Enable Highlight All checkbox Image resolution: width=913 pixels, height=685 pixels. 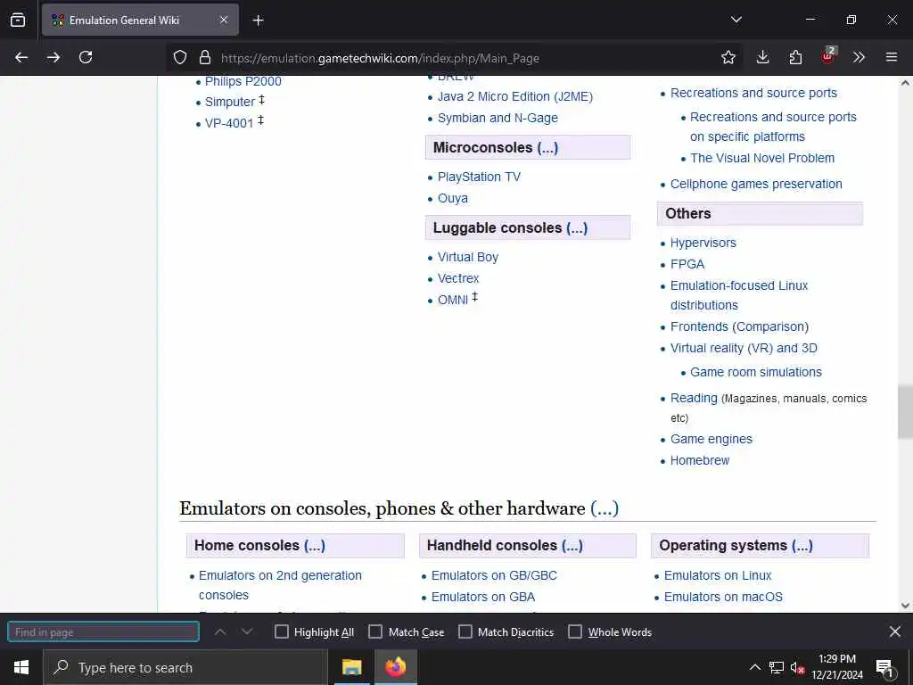coord(281,631)
